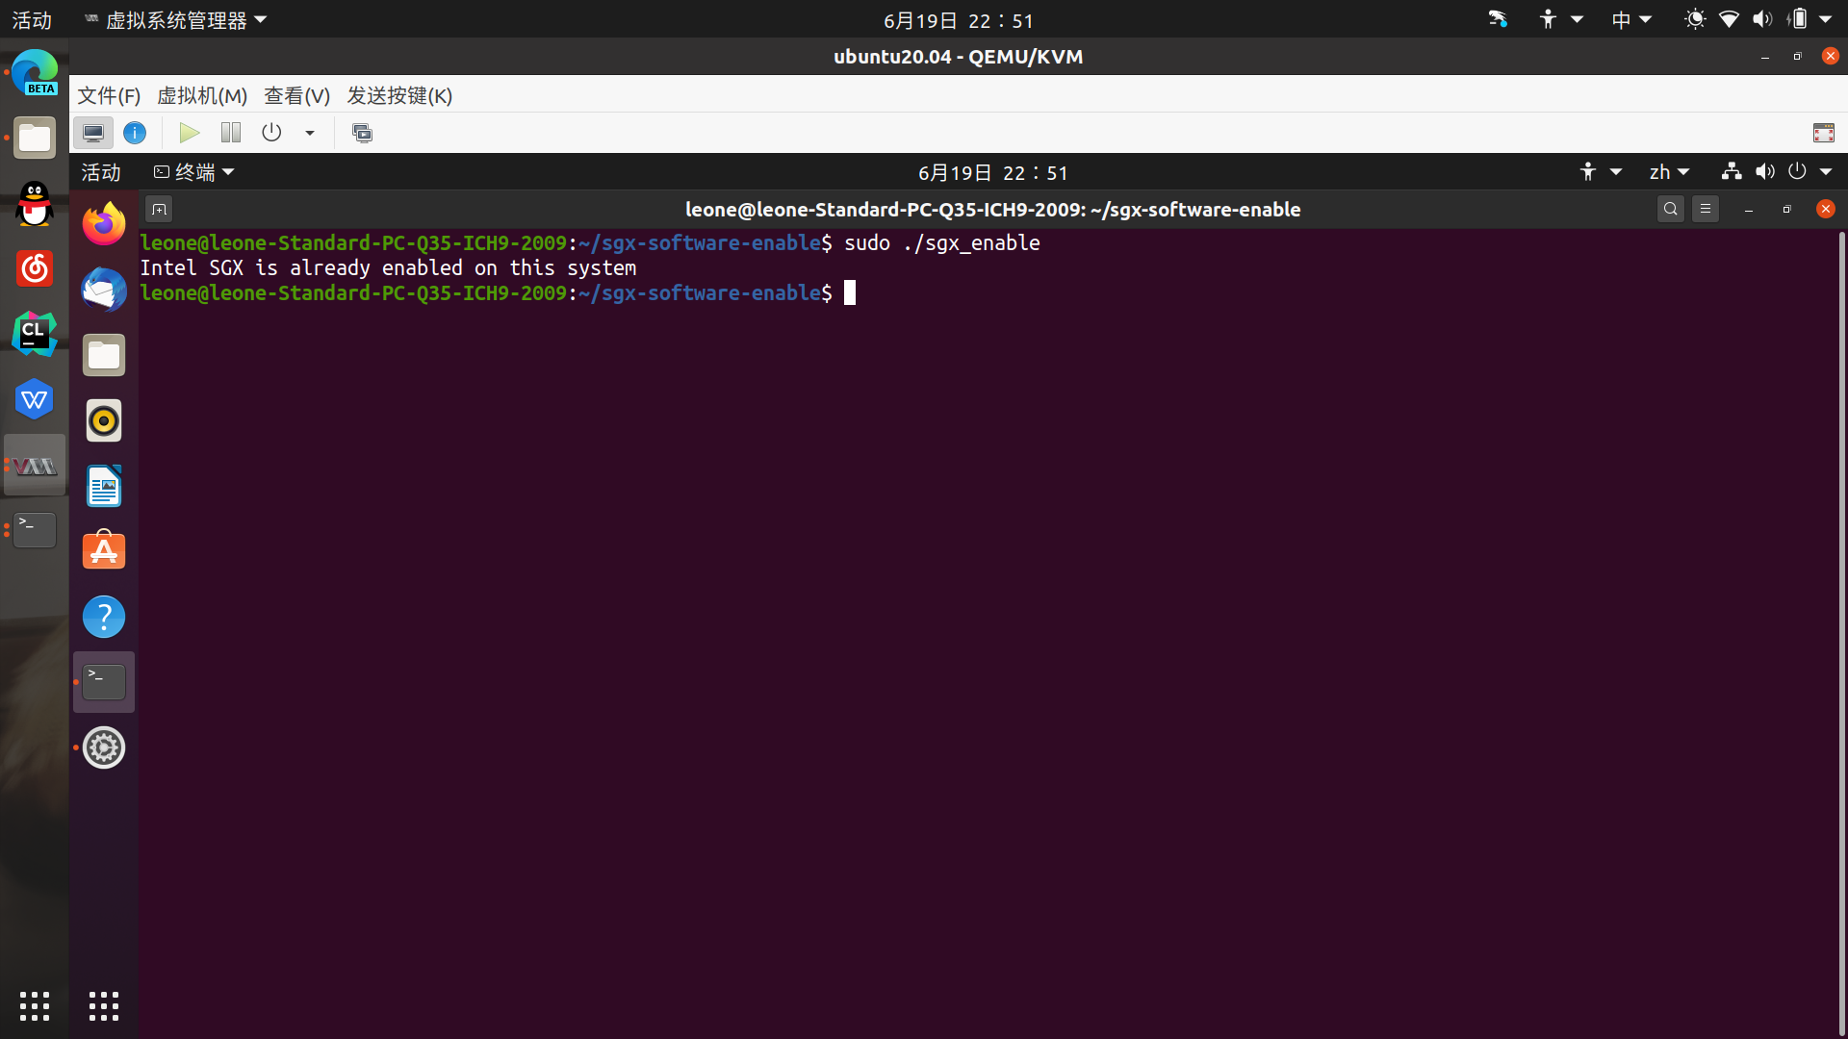Open the terminal search button
1848x1039 pixels.
pos(1671,209)
